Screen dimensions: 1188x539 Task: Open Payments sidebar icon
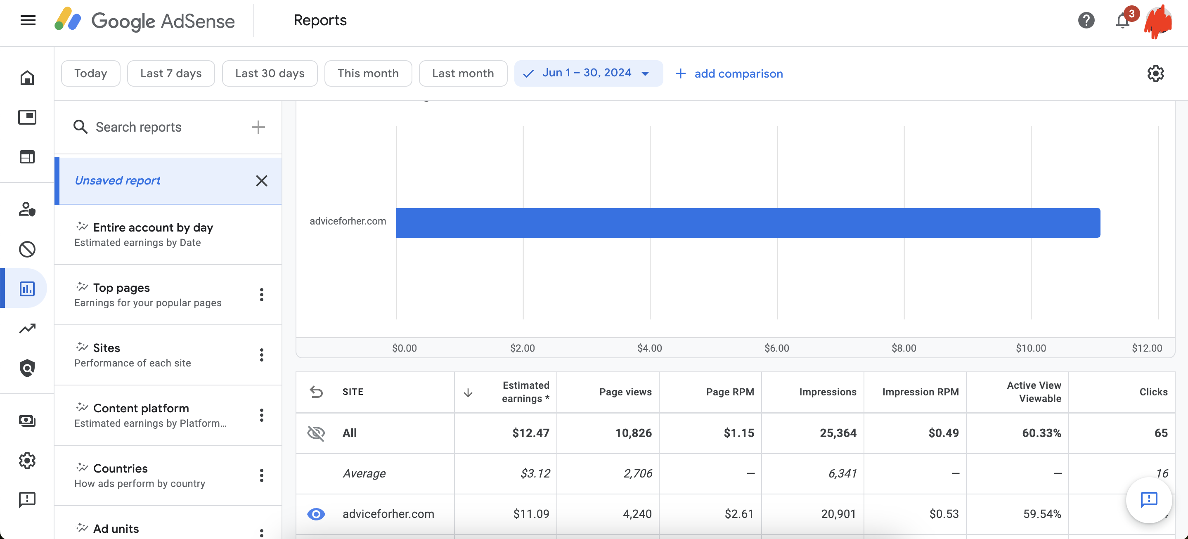coord(27,421)
